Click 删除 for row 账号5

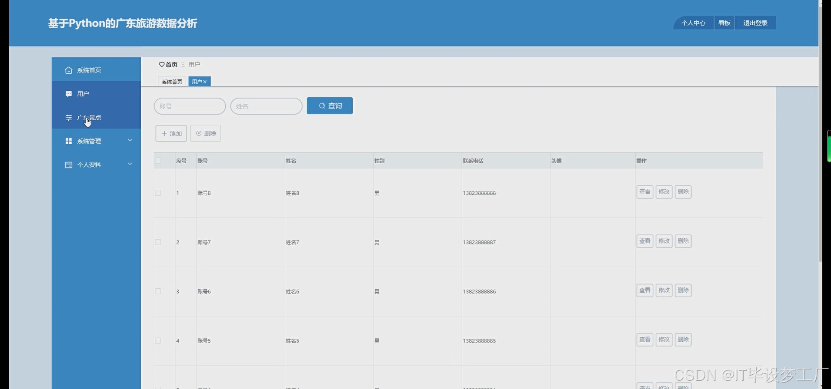tap(683, 340)
